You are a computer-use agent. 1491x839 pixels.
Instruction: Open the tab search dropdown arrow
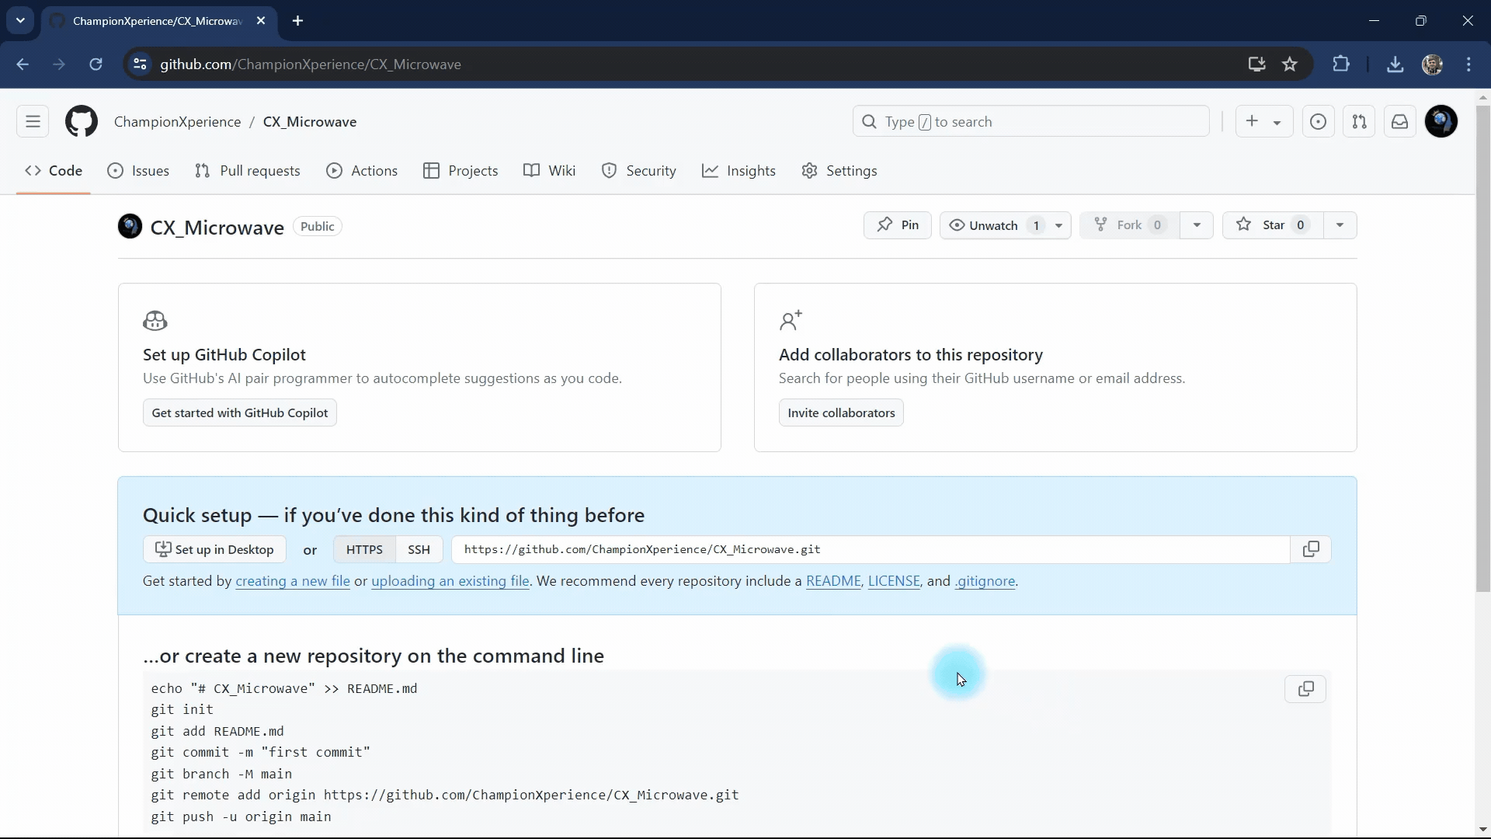[x=21, y=21]
